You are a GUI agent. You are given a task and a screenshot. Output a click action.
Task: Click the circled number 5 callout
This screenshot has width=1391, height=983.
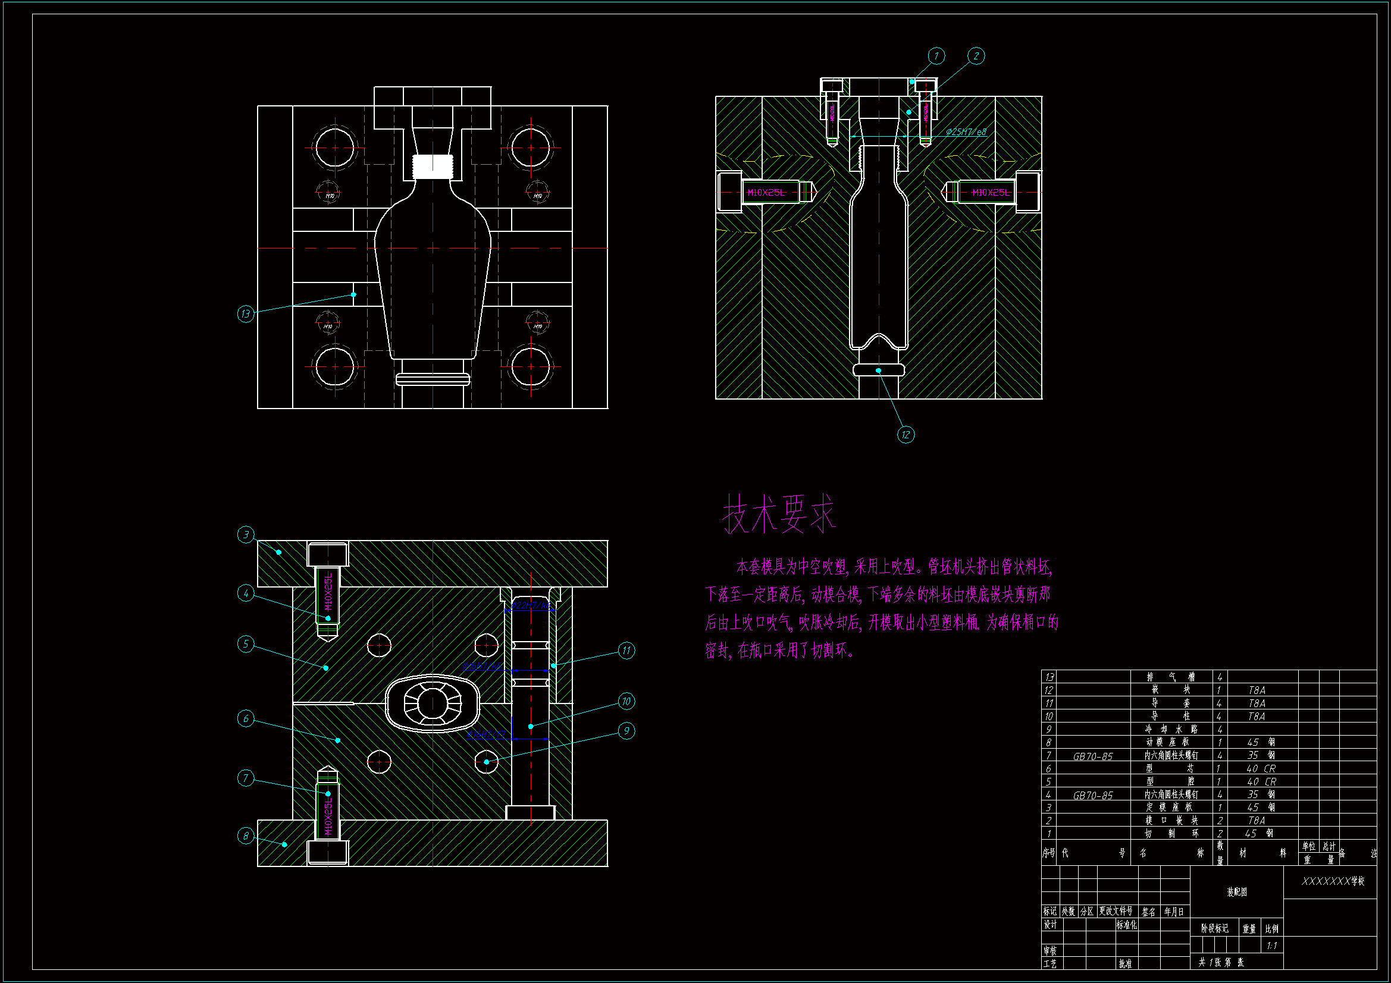point(245,644)
